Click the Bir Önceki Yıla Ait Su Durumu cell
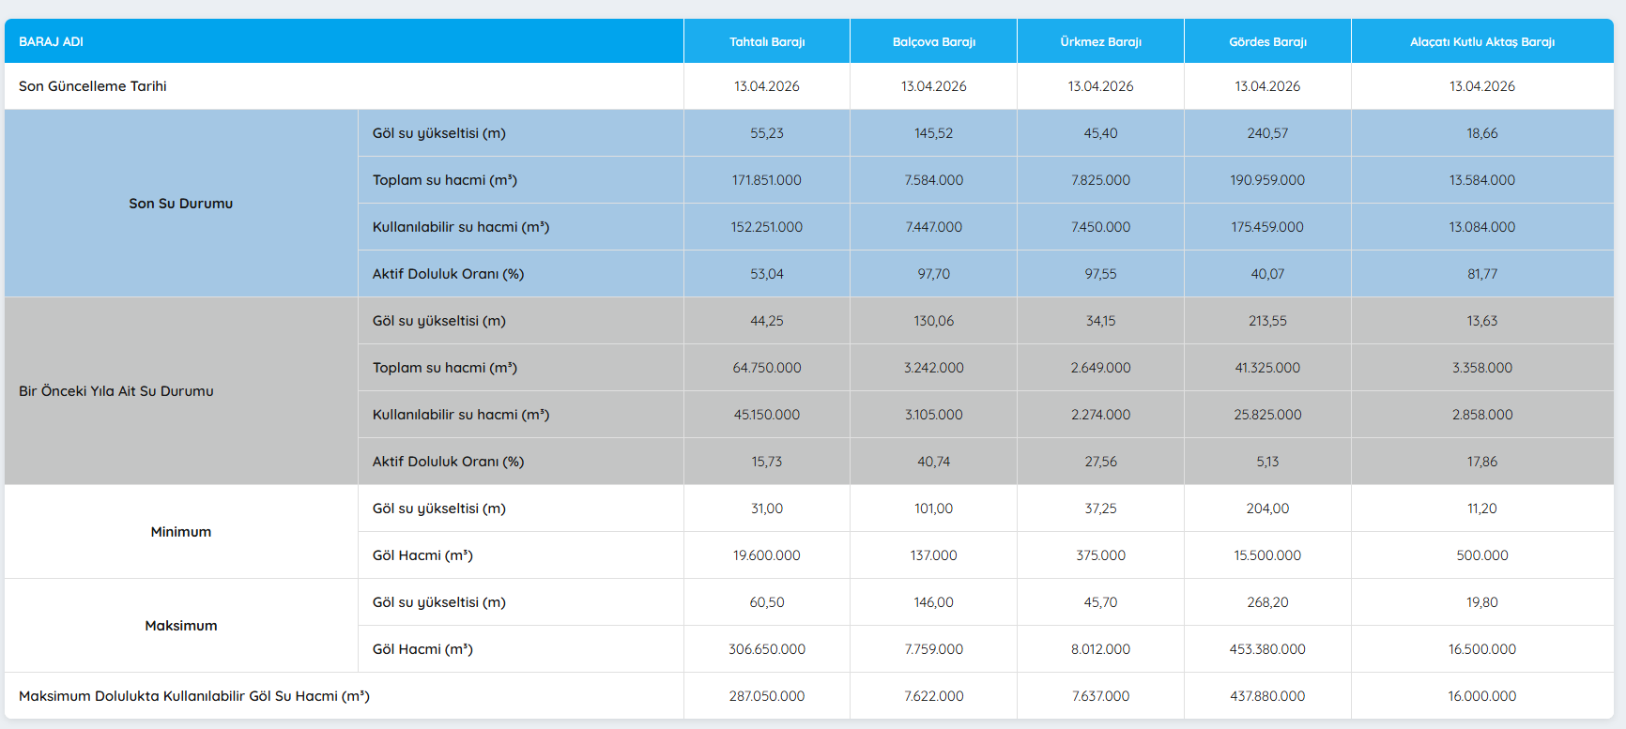 point(116,391)
